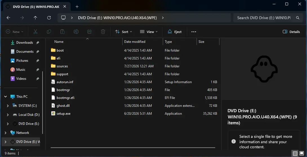Click the Cut scissors icon

pos(35,32)
